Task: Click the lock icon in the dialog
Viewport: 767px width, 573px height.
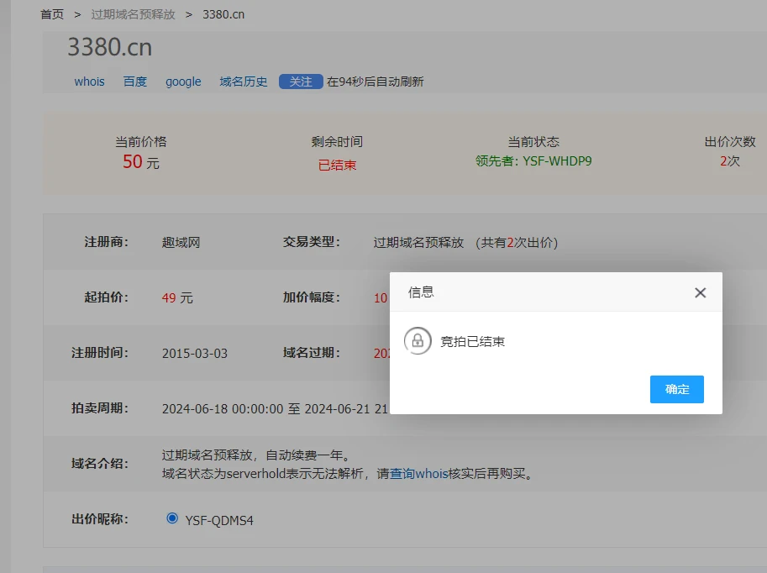Action: click(x=418, y=341)
